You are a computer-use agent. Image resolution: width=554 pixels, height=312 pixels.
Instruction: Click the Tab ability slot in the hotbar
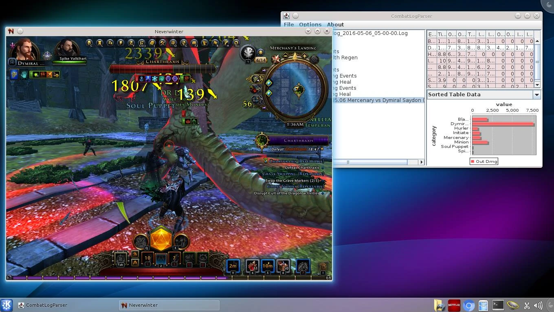(x=120, y=259)
